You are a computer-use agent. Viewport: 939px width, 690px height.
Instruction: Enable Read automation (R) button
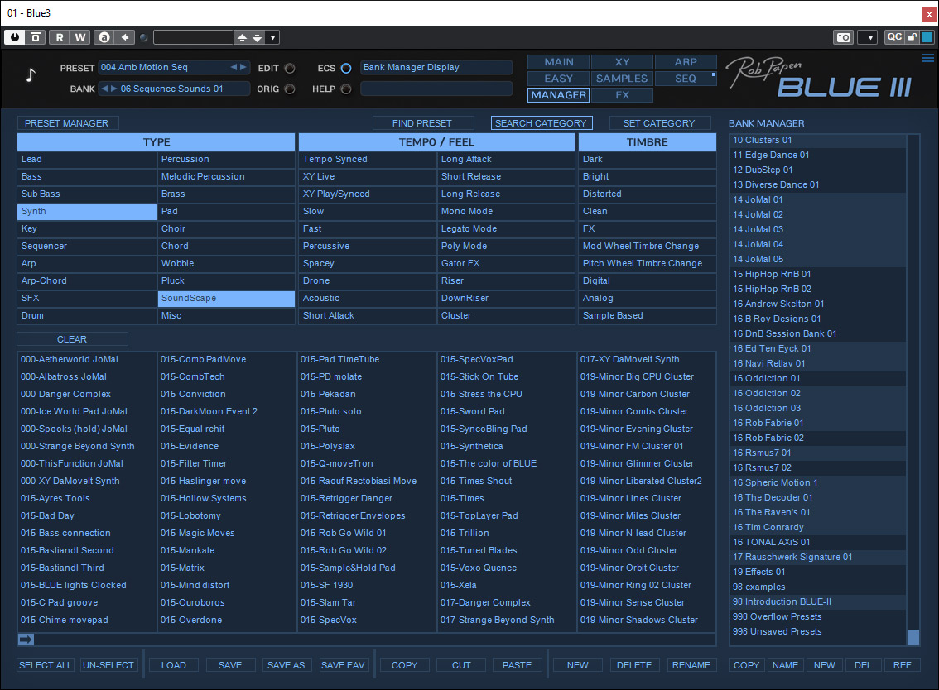[60, 37]
